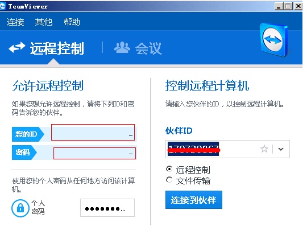Click the favorite star in the partner ID field

coord(264,149)
